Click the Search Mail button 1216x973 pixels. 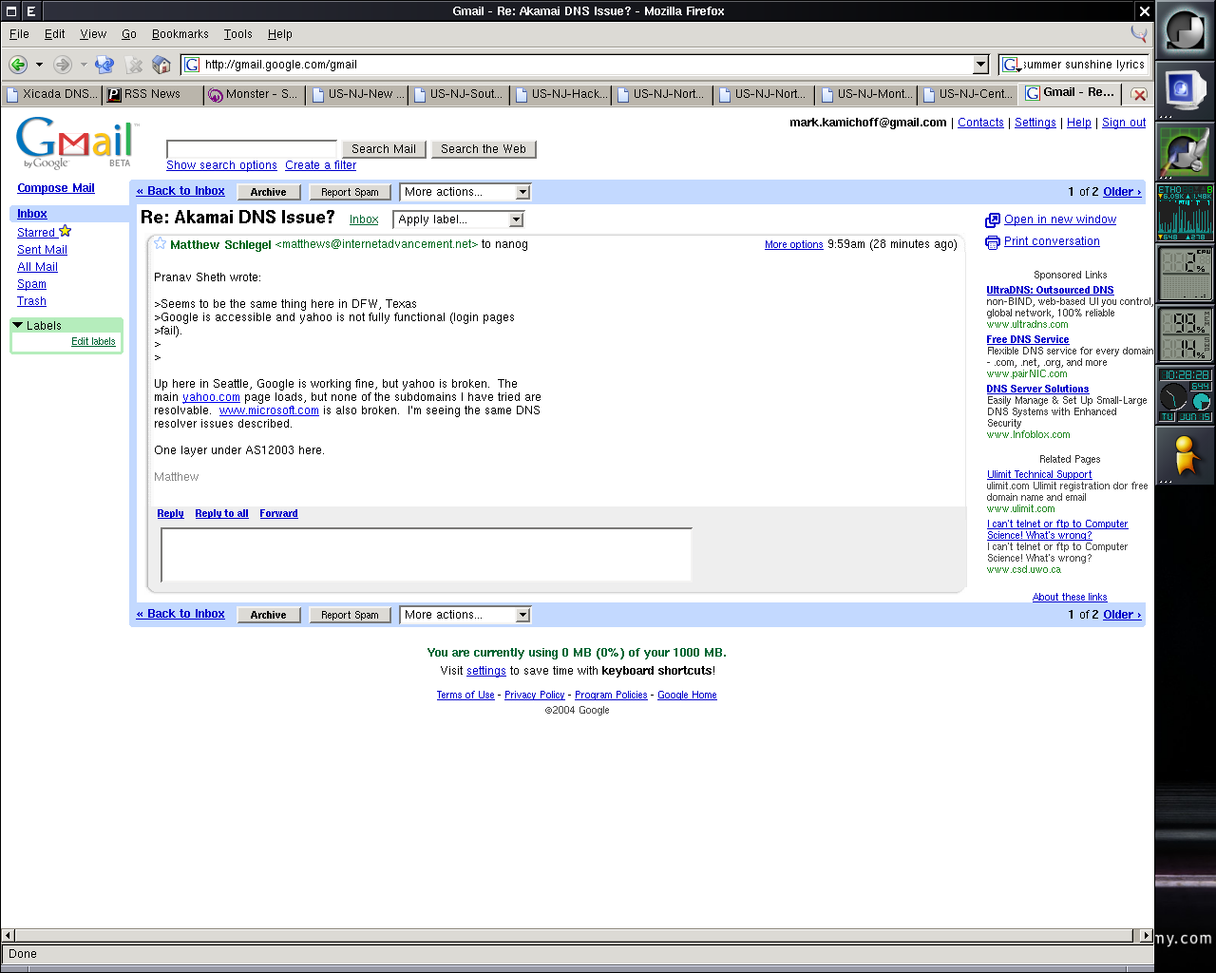384,149
